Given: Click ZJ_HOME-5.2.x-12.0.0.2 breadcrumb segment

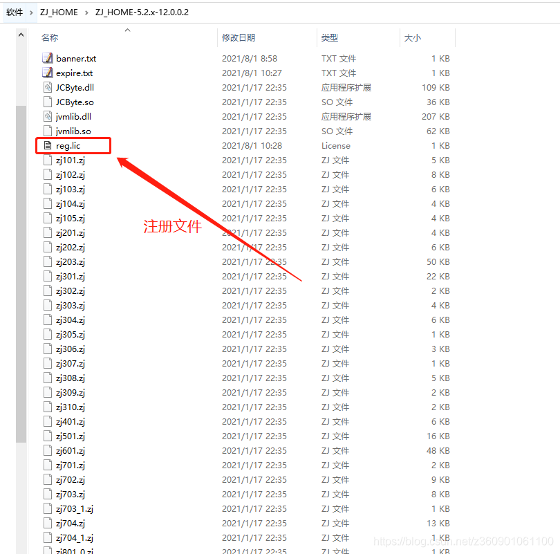Looking at the screenshot, I should click(142, 12).
